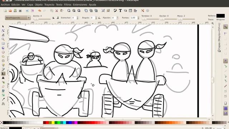The image size is (229, 129).
Task: Click the Group objects icon
Action: (103, 10)
